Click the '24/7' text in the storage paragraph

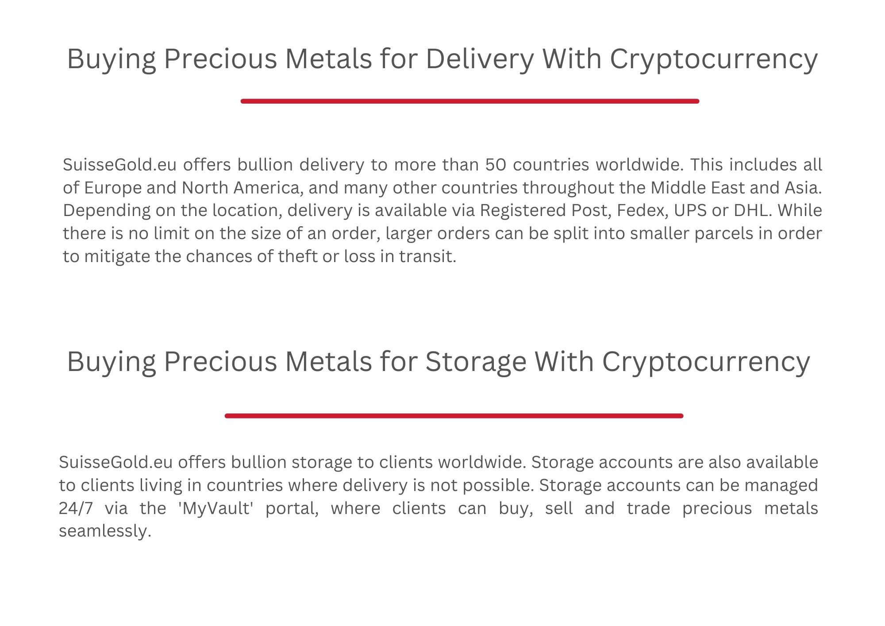[x=76, y=508]
